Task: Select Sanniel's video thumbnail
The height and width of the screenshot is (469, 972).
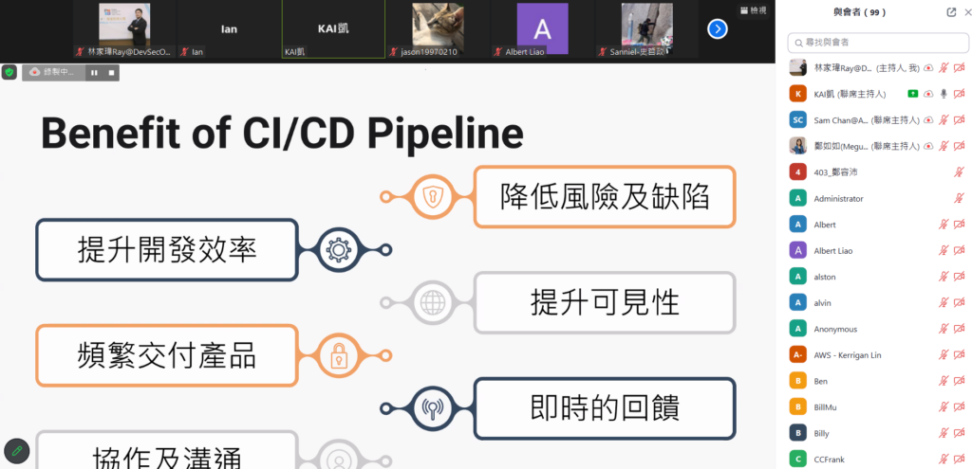Action: 646,29
